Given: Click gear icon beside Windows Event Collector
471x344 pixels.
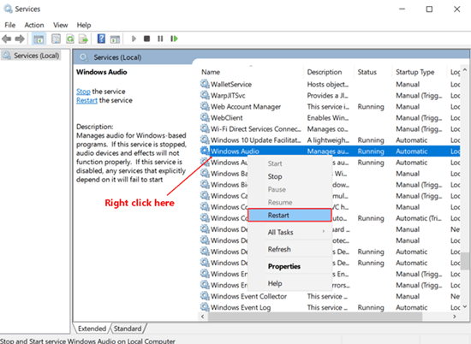Looking at the screenshot, I should 205,296.
